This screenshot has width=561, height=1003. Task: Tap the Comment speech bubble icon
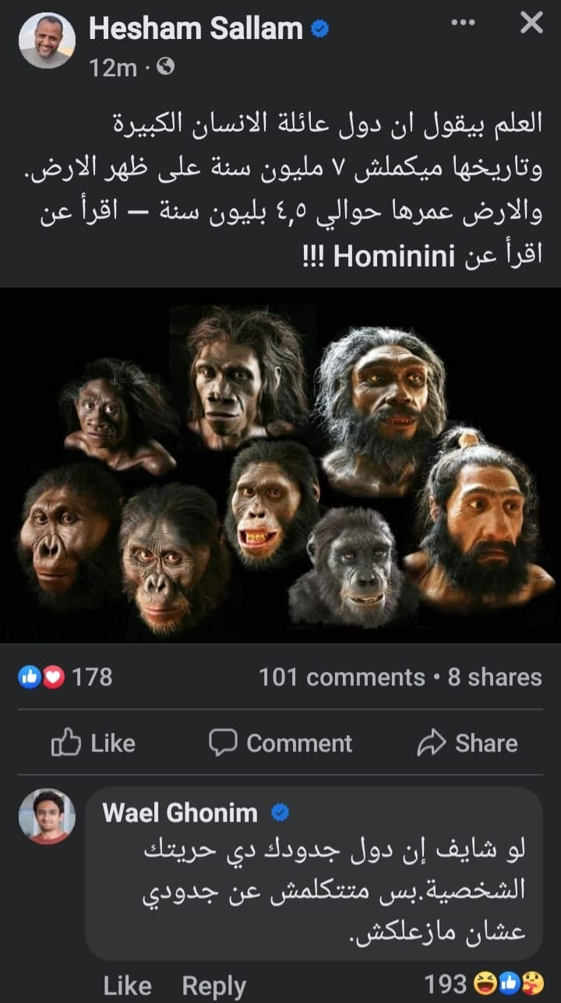tap(222, 742)
